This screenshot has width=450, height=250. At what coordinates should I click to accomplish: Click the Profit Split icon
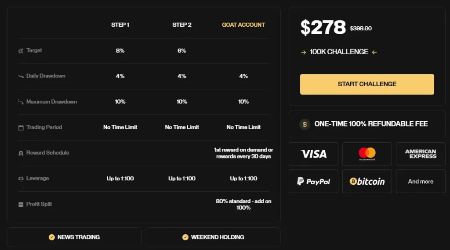pos(21,204)
